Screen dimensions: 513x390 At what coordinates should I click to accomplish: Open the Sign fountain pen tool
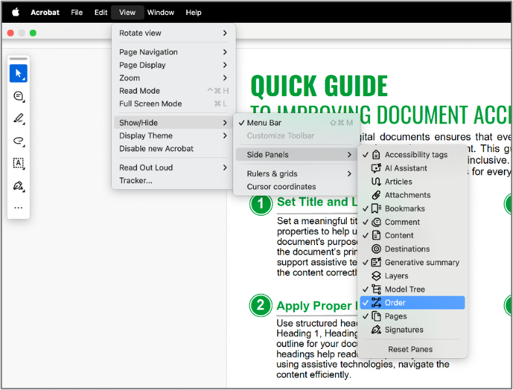pos(18,185)
